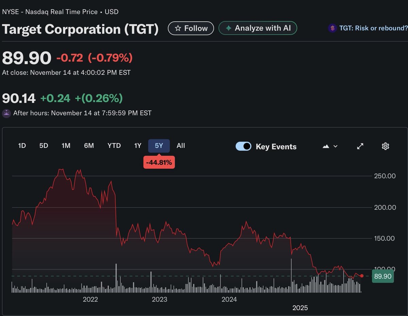
Task: Click the star icon in the Follow button
Action: pyautogui.click(x=178, y=28)
